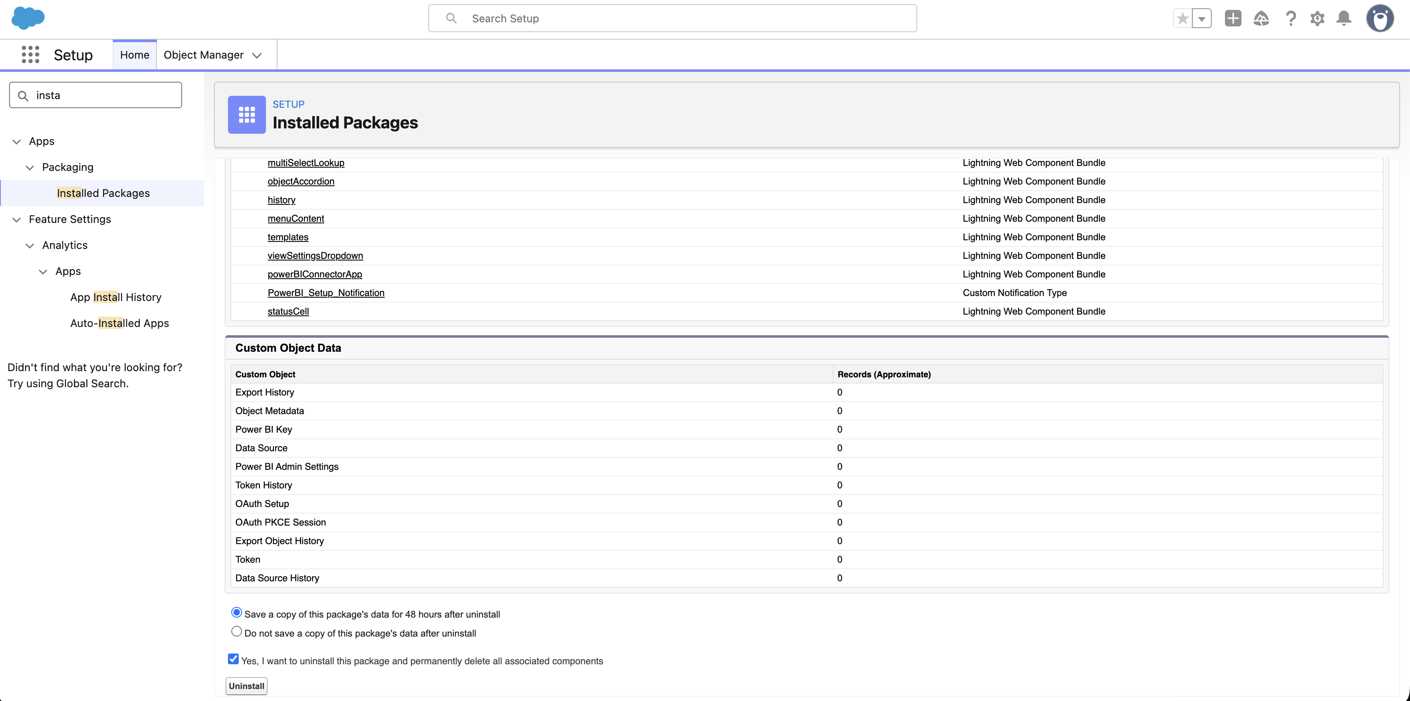The width and height of the screenshot is (1410, 701).
Task: Collapse the Feature Settings section
Action: [17, 220]
